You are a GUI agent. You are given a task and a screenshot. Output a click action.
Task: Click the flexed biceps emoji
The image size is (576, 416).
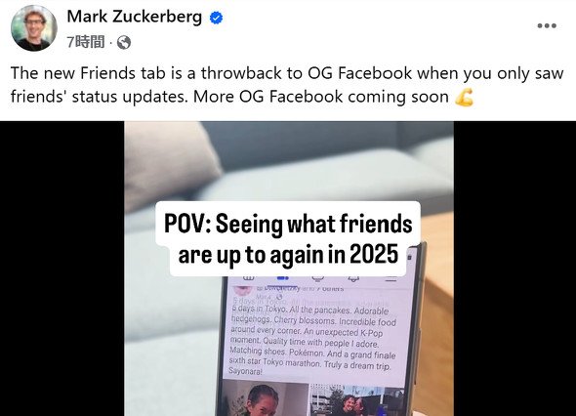pyautogui.click(x=464, y=97)
